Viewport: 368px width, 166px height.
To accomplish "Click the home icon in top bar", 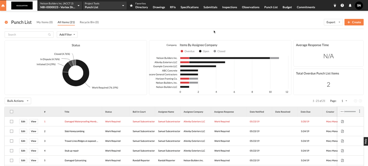I will 3,6.
